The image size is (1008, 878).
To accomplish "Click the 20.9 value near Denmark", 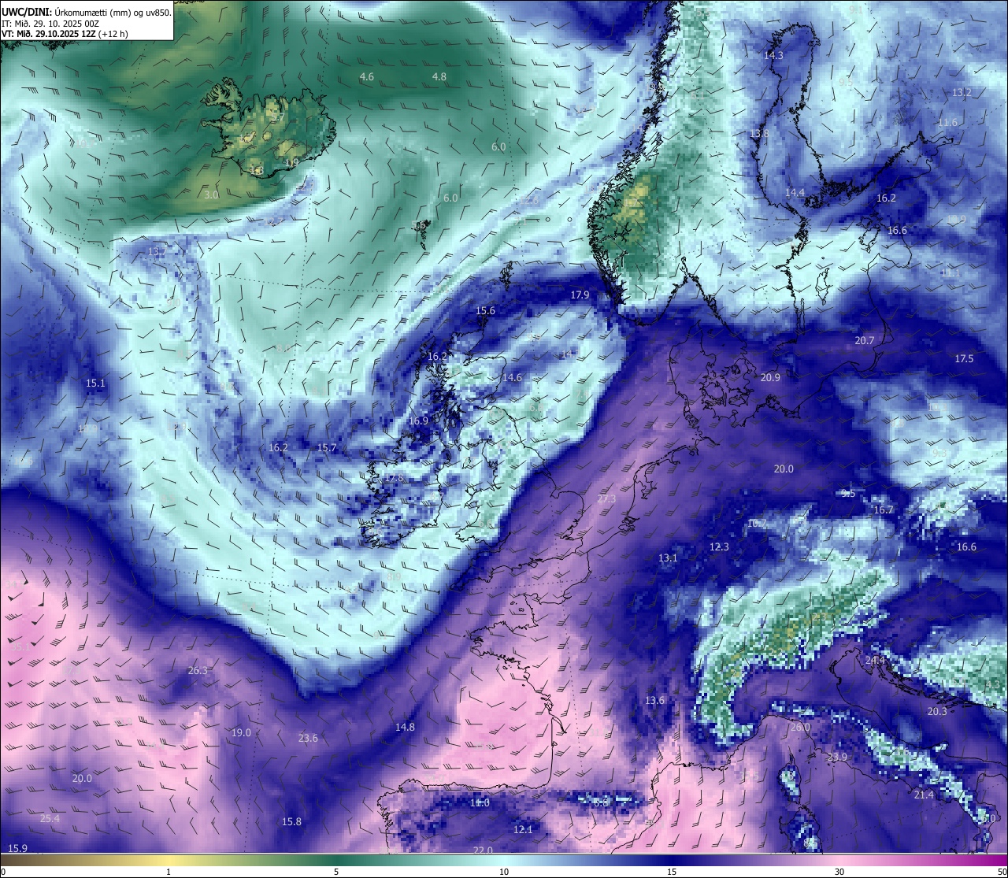I will [770, 377].
